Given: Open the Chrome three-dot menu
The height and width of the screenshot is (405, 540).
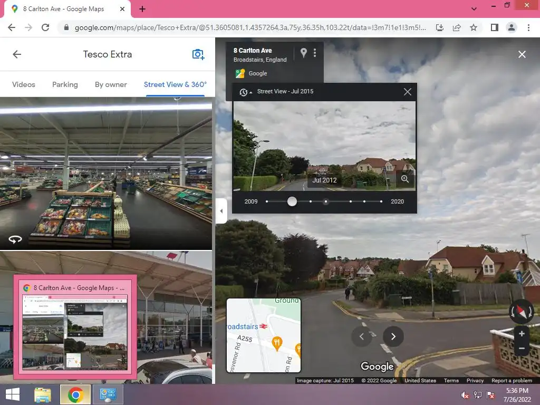Looking at the screenshot, I should tap(528, 27).
